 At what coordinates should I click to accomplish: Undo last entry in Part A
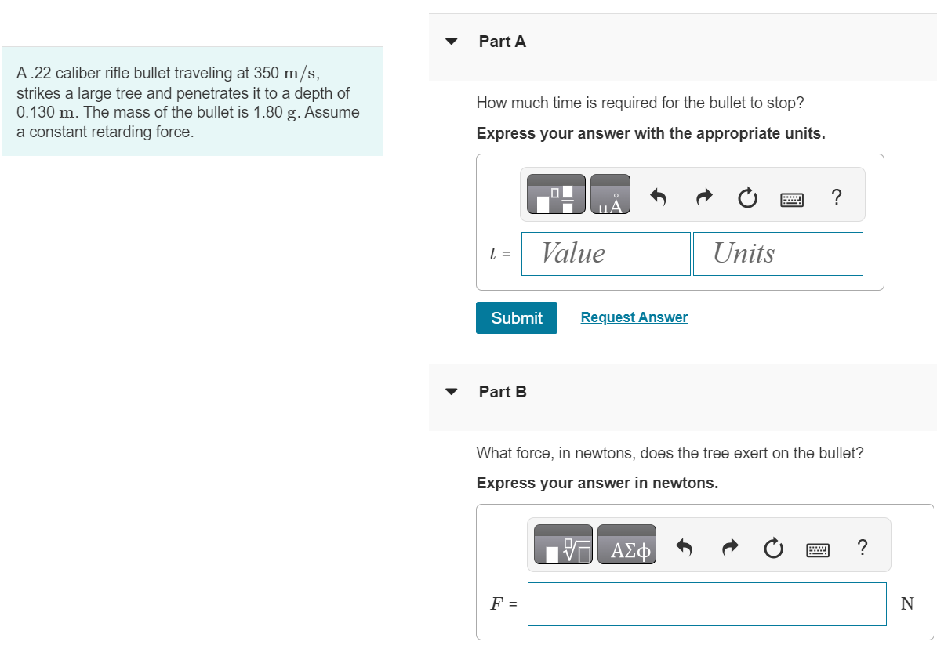click(658, 197)
